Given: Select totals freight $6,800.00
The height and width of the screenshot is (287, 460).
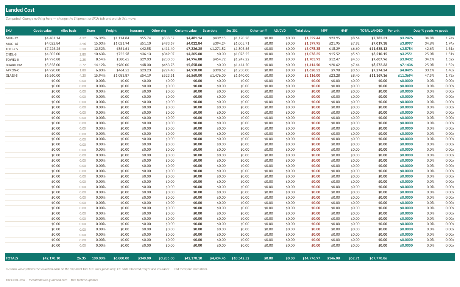Looking at the screenshot, I should pyautogui.click(x=121, y=258).
